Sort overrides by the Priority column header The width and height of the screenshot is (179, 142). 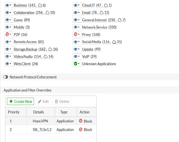pyautogui.click(x=14, y=112)
